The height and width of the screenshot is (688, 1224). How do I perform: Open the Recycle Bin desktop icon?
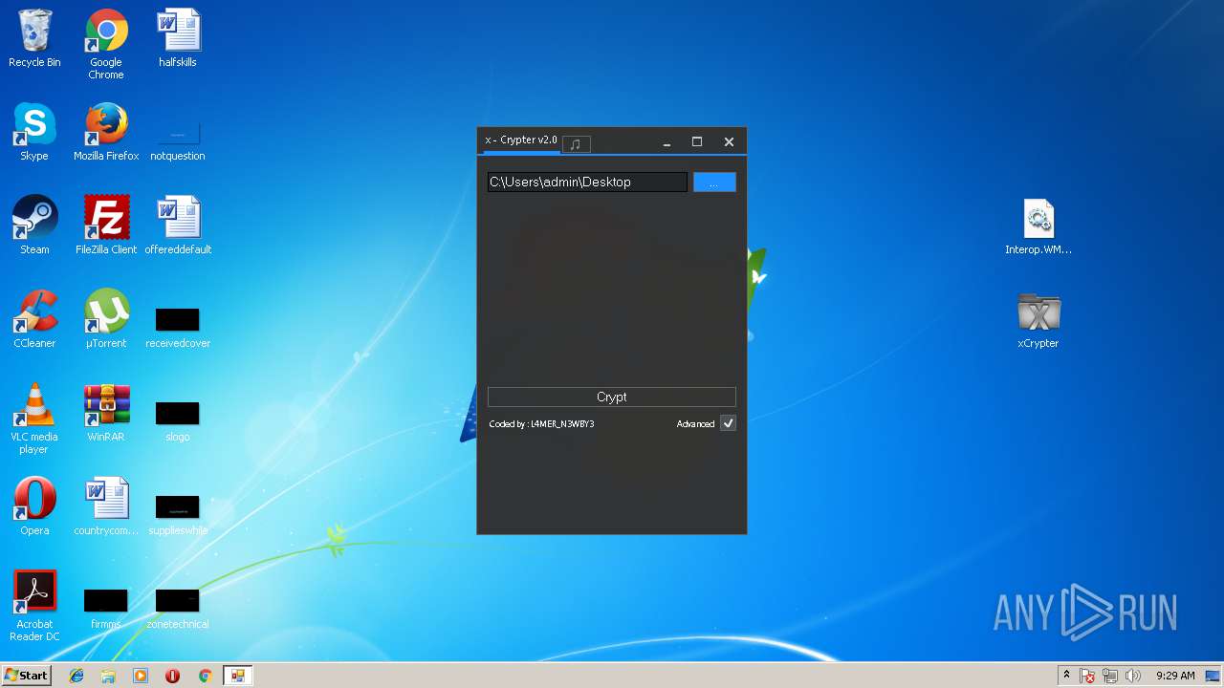tap(34, 39)
